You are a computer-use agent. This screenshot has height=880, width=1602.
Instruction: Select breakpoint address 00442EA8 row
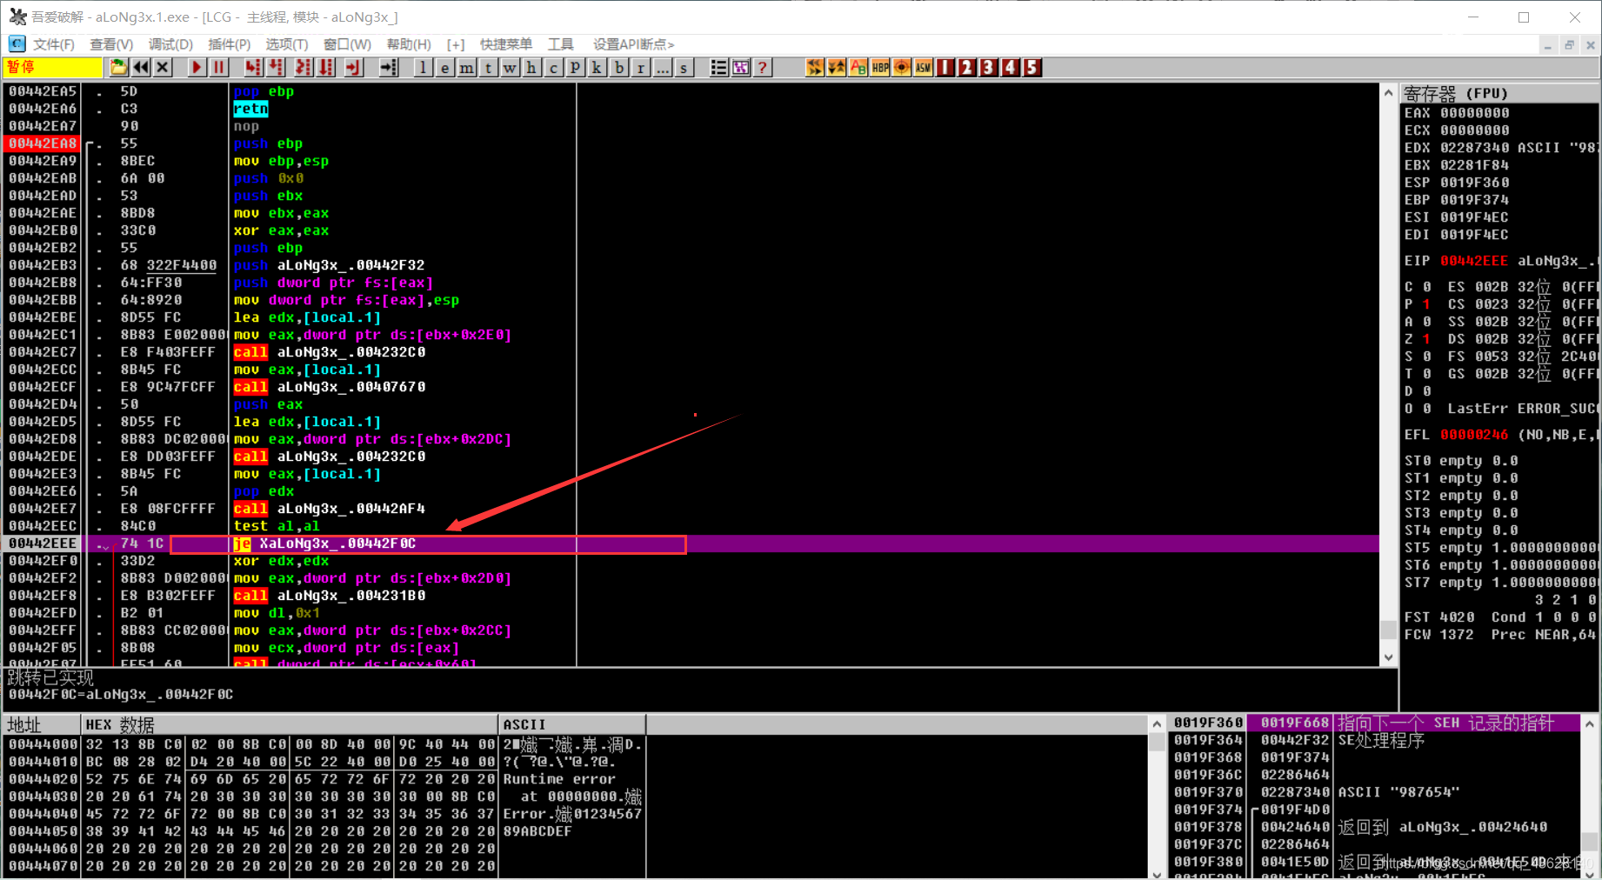[691, 143]
